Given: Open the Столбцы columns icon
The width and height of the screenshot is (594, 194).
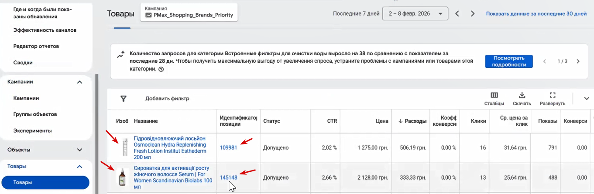Looking at the screenshot, I should tap(494, 96).
